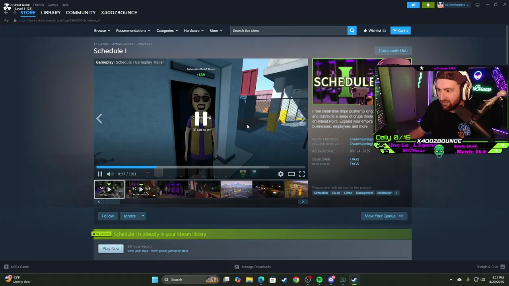Click the store search magnifier button
The image size is (509, 286).
point(352,31)
